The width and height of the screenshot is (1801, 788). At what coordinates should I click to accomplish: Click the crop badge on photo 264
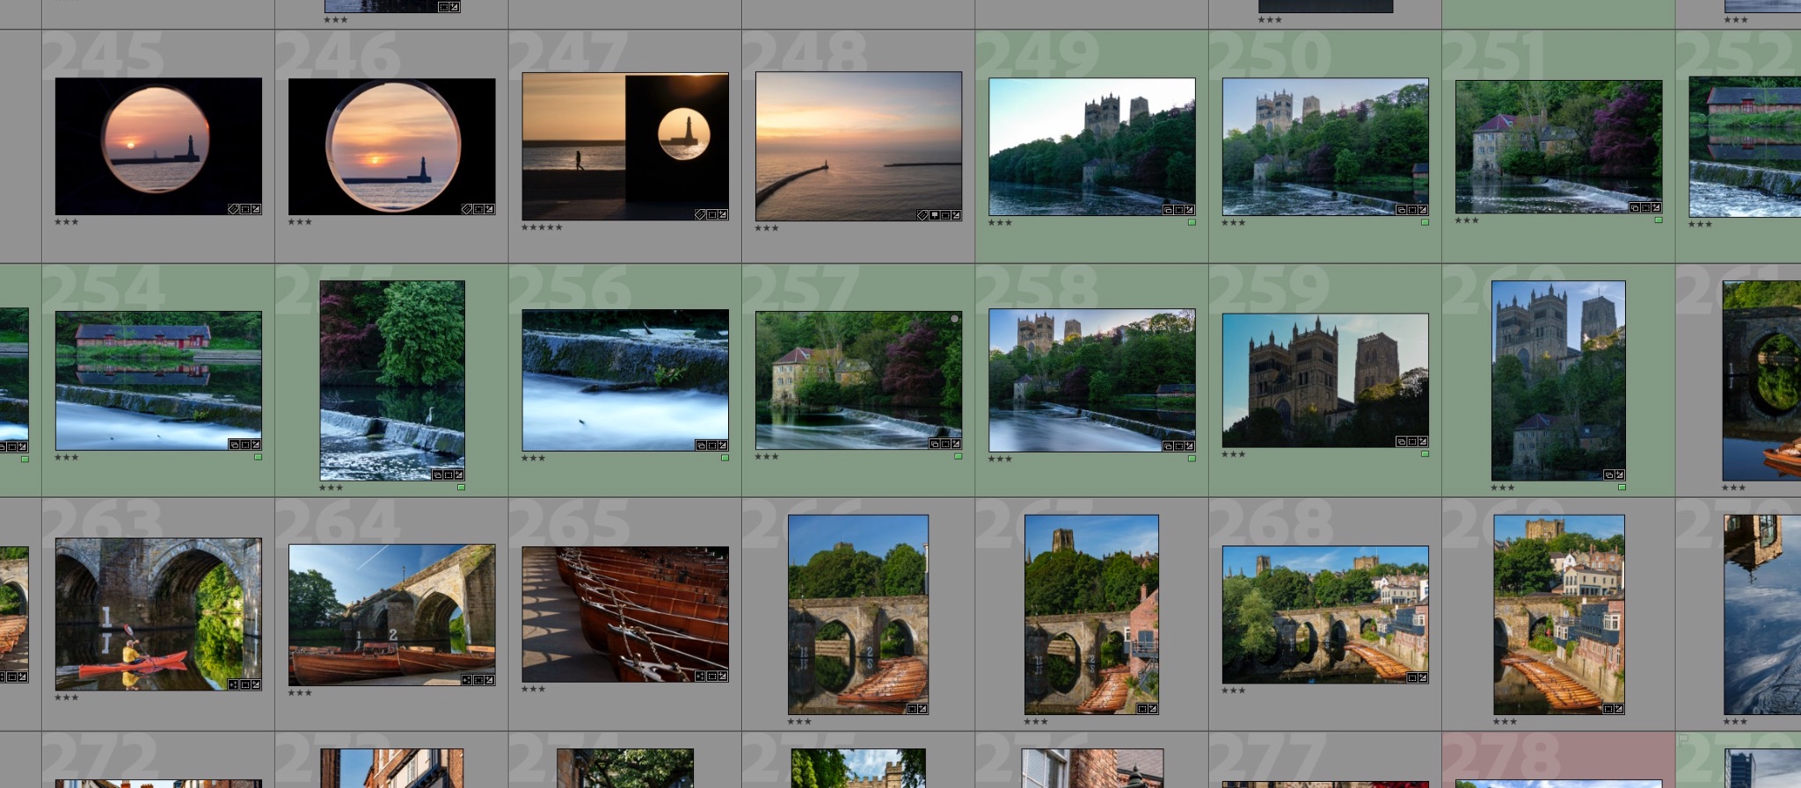(478, 680)
